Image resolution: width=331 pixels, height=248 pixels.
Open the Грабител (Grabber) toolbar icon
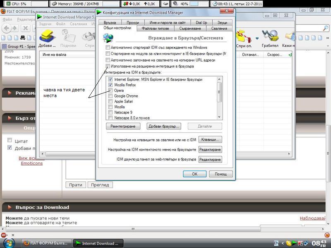click(270, 38)
